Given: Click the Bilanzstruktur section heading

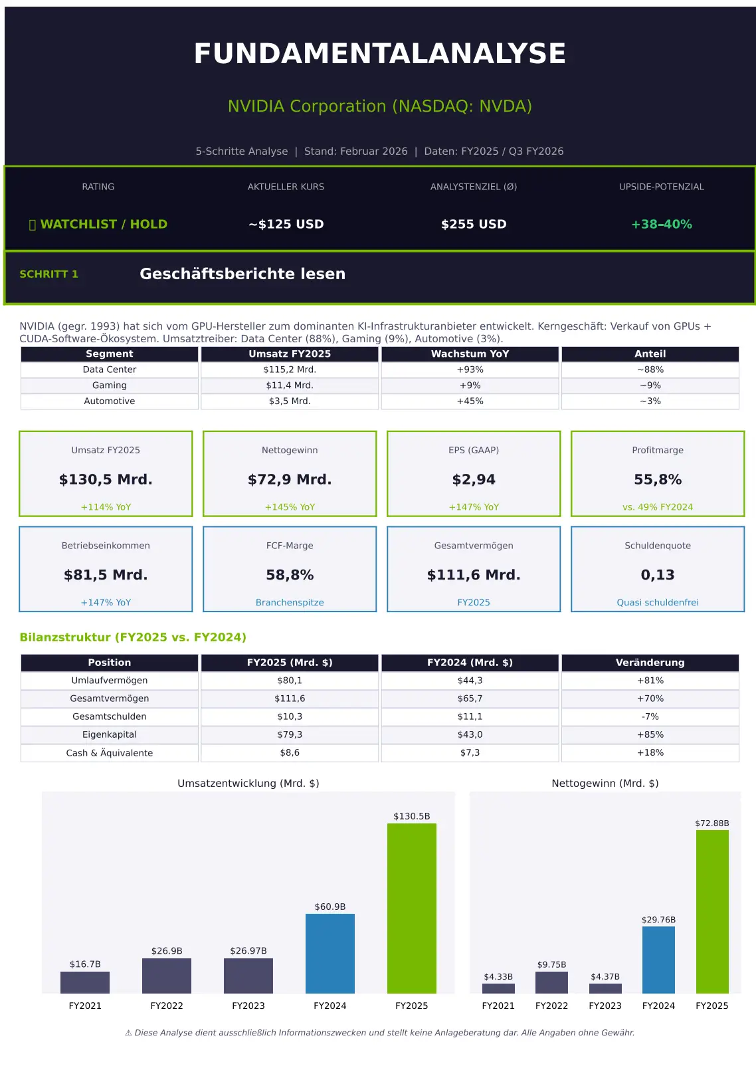Looking at the screenshot, I should click(x=133, y=637).
